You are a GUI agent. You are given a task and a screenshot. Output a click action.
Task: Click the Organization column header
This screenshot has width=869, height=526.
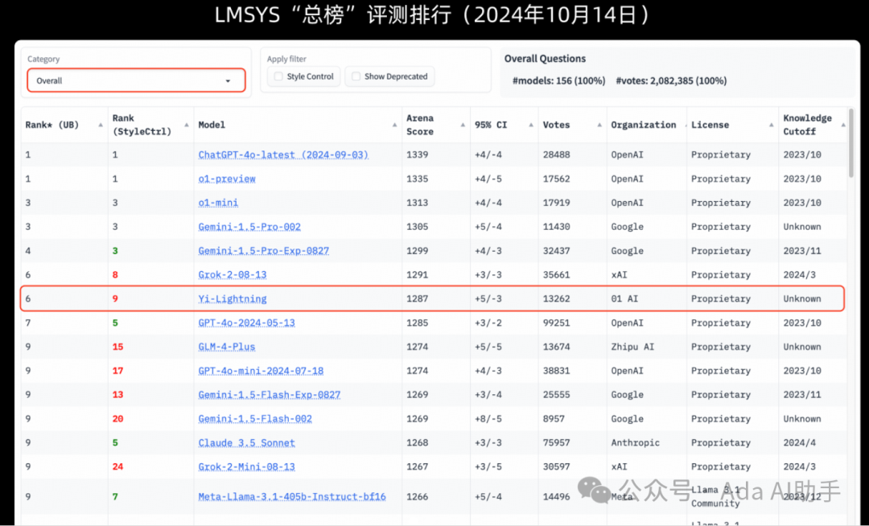(644, 125)
